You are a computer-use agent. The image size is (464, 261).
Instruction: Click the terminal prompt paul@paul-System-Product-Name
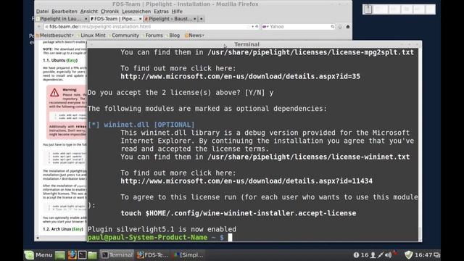click(147, 237)
